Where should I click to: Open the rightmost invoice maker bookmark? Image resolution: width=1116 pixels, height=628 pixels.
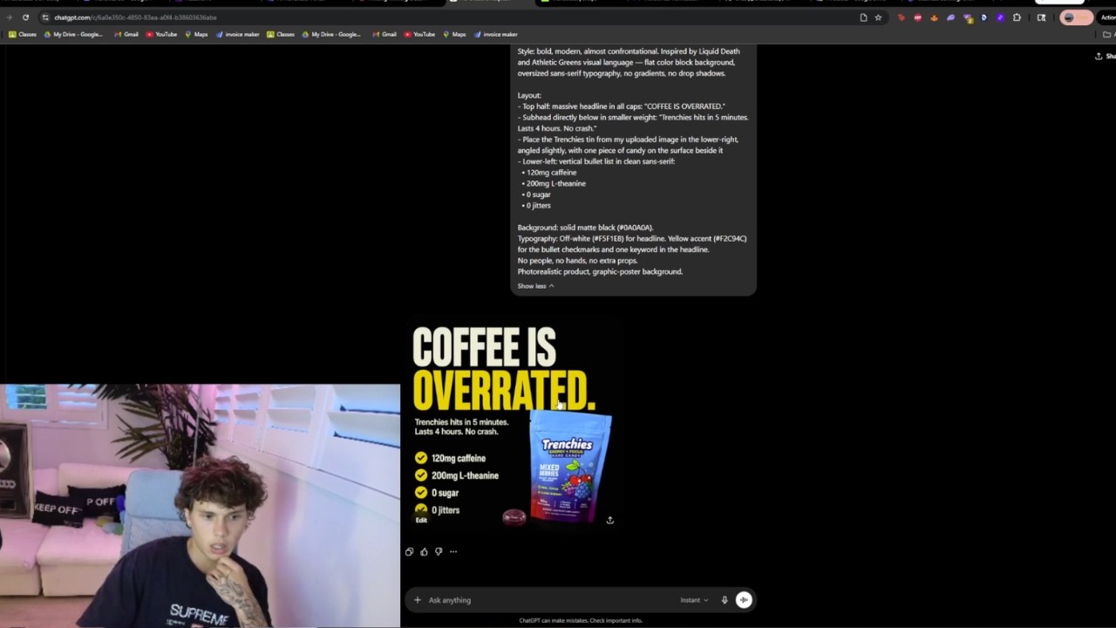(495, 34)
